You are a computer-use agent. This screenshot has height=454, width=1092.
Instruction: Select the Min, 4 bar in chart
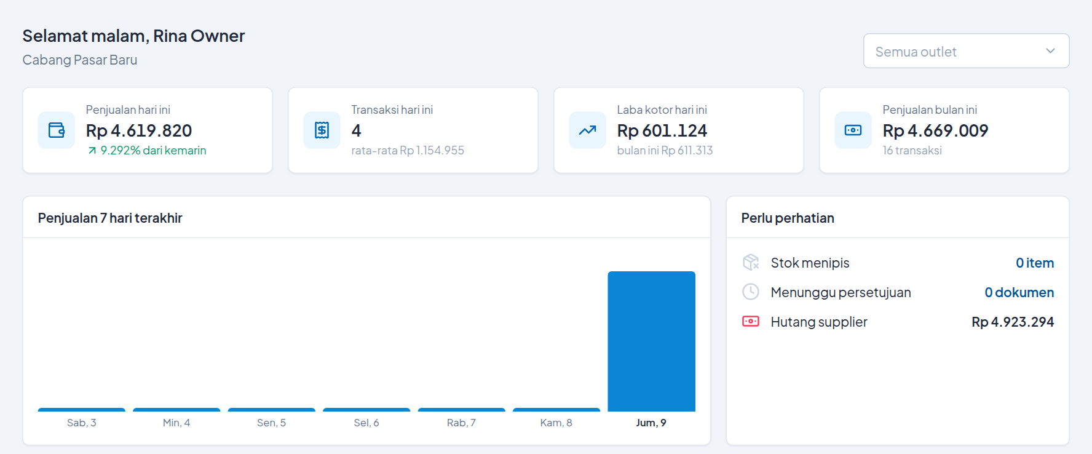pyautogui.click(x=176, y=410)
